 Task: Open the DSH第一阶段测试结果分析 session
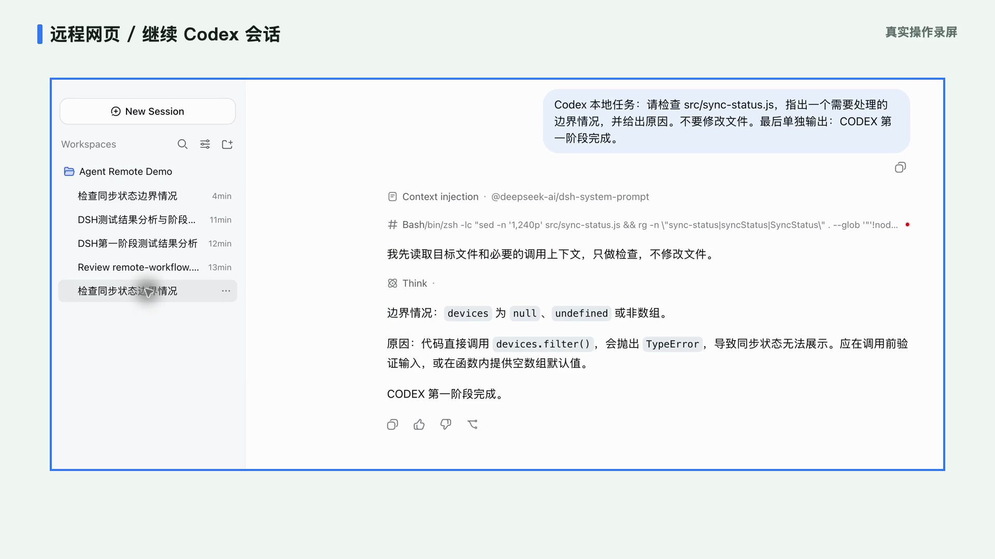148,243
